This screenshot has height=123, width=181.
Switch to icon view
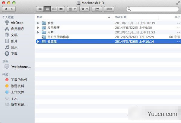40,9
